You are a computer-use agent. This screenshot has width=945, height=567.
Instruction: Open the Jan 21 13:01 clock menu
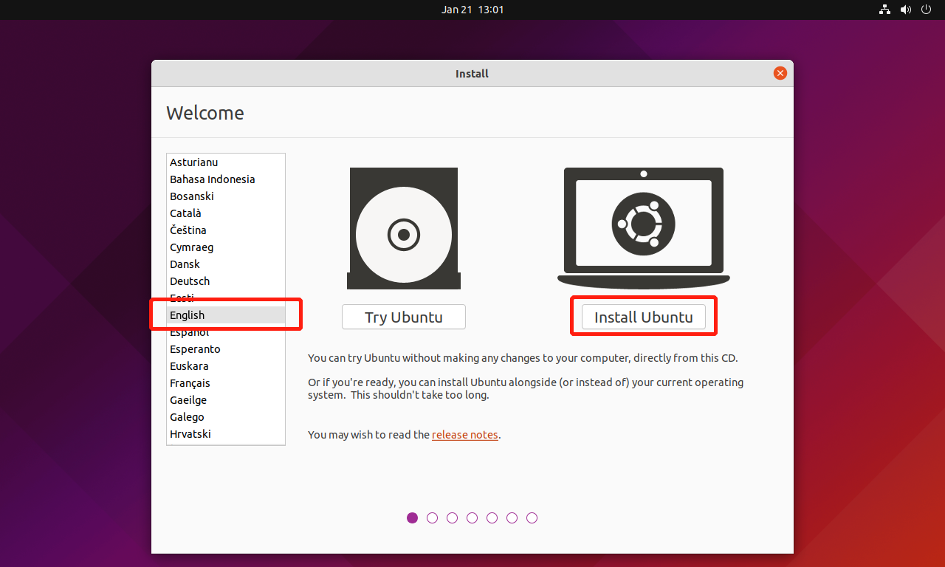(472, 10)
